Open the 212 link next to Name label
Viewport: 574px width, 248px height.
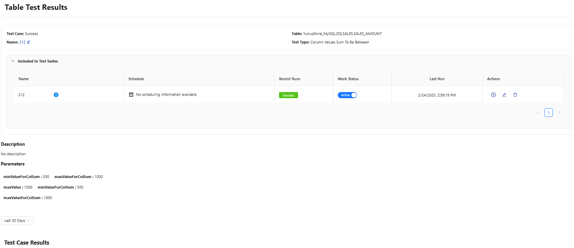(22, 42)
